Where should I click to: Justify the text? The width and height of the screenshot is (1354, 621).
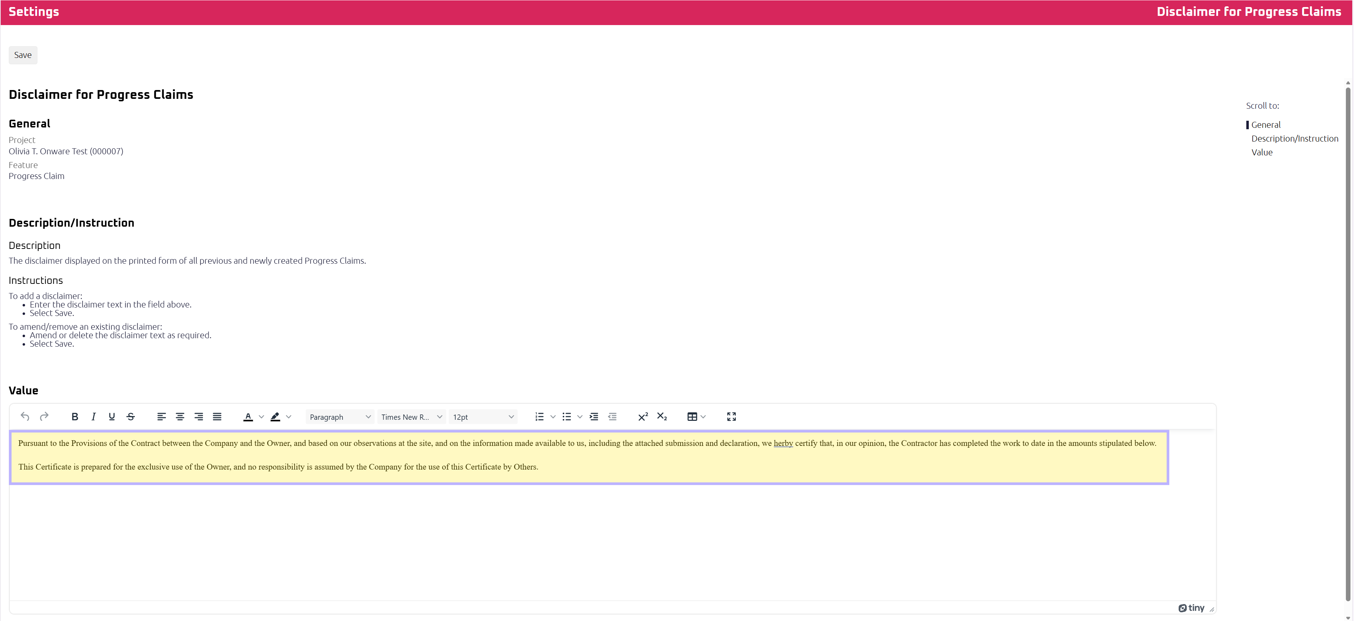tap(217, 417)
